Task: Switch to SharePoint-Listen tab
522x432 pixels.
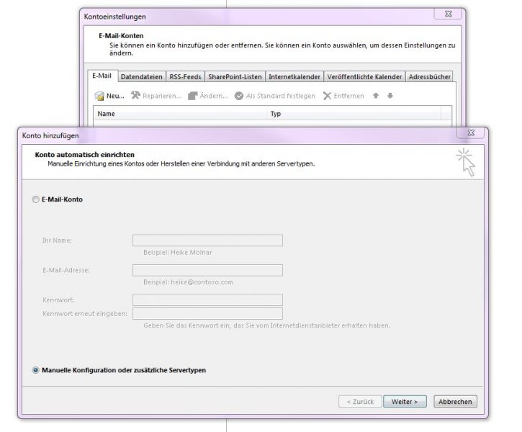Action: [234, 76]
